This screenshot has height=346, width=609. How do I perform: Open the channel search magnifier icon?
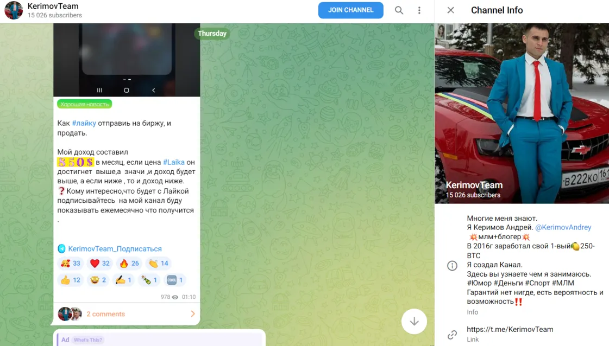click(399, 10)
